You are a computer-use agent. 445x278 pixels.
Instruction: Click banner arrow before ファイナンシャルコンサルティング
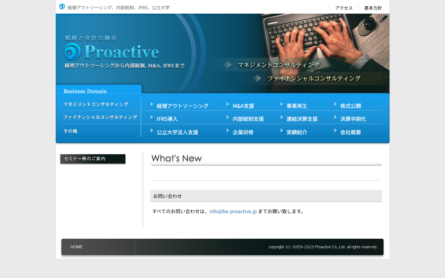coord(257,78)
